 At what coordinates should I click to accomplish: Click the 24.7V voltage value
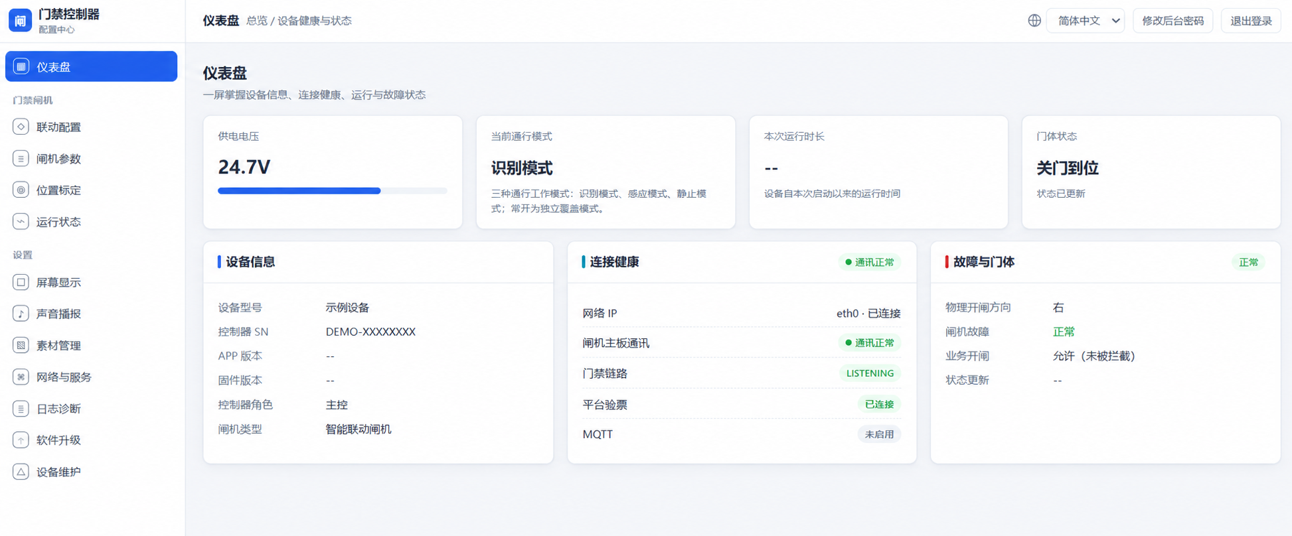[244, 167]
